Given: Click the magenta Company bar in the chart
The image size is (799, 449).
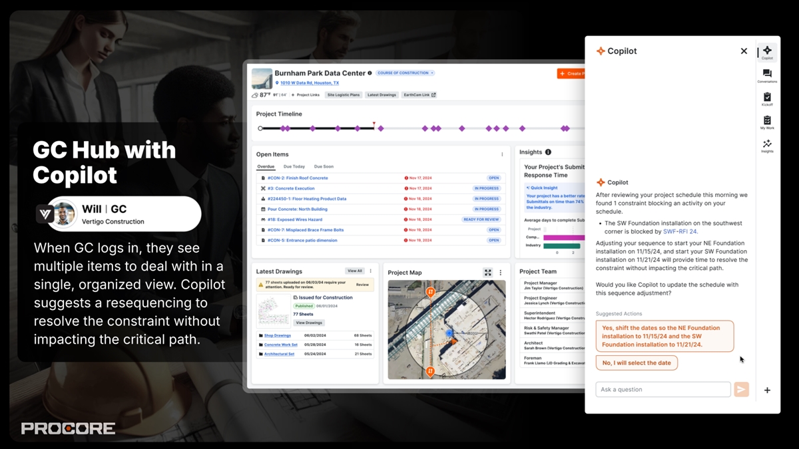Looking at the screenshot, I should pyautogui.click(x=564, y=237).
